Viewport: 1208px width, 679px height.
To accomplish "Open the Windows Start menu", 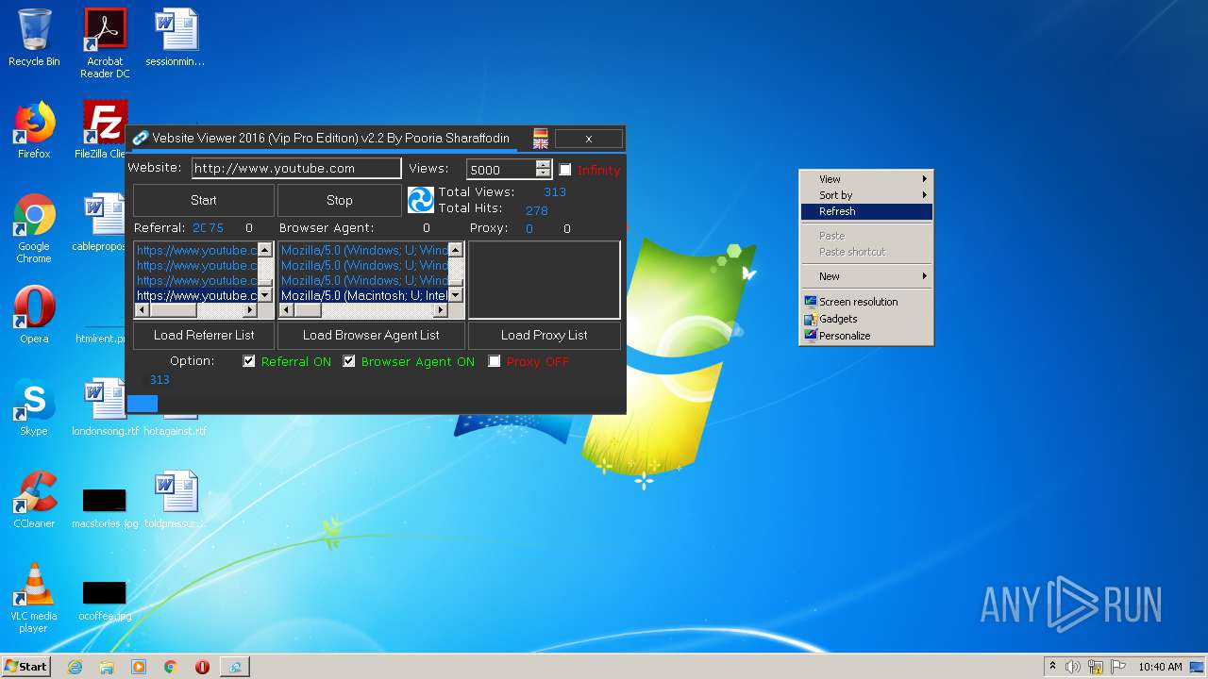I will point(26,667).
